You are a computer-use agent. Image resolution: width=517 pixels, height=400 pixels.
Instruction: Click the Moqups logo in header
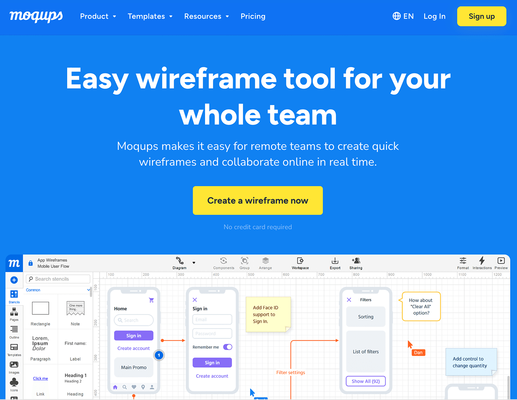point(36,16)
